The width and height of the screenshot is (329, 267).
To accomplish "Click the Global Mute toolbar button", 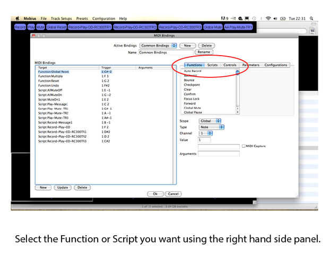I will pyautogui.click(x=213, y=27).
